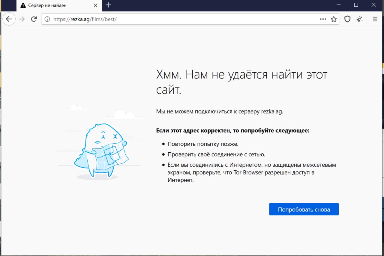Viewport: 384px width, 256px height.
Task: Close the "Сервер не найден" tab
Action: (x=95, y=5)
